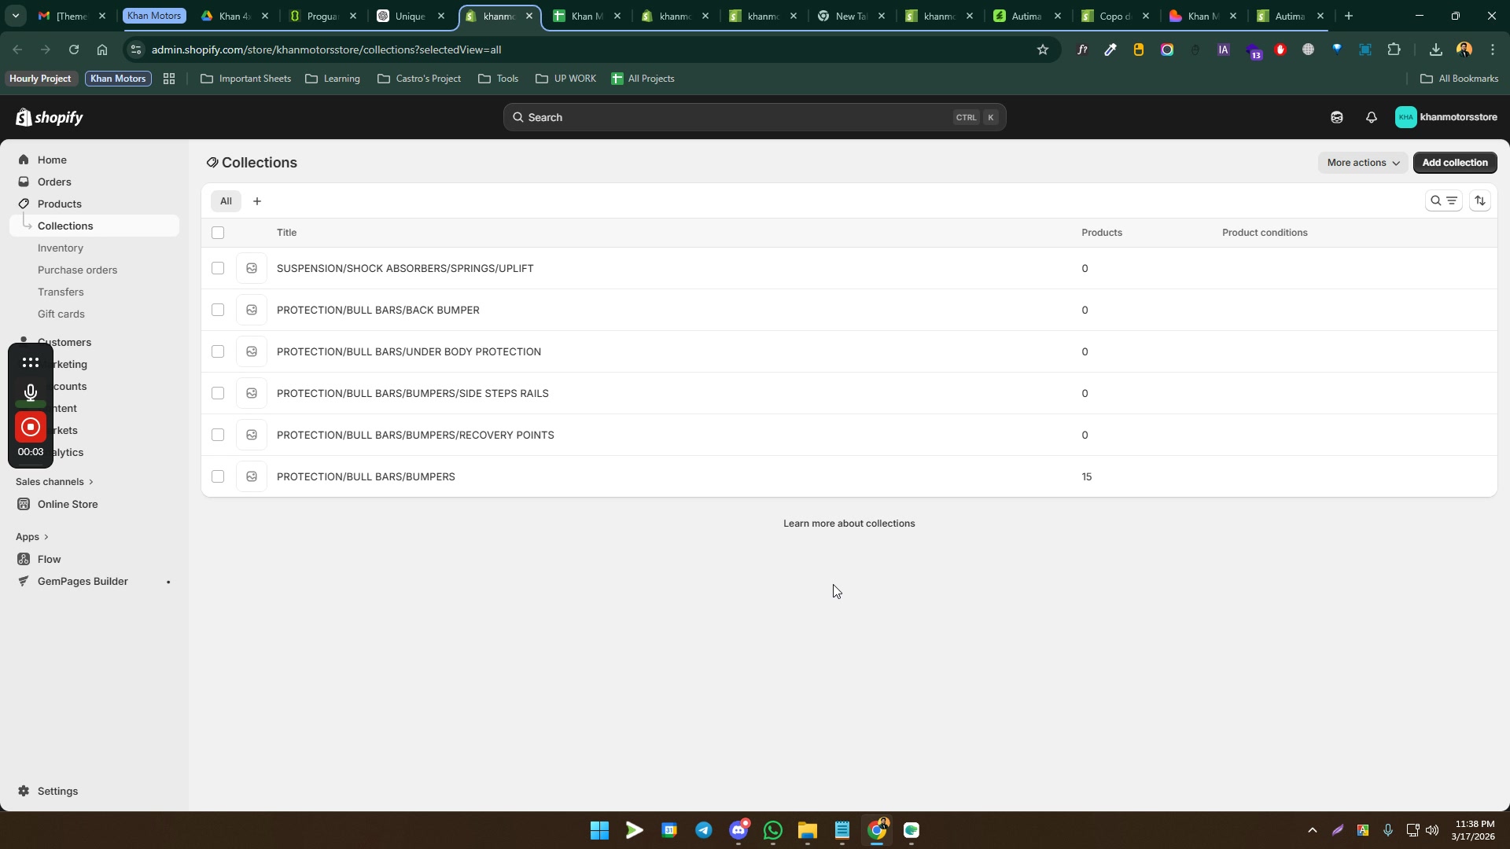Image resolution: width=1510 pixels, height=849 pixels.
Task: Open the Sidekick assistant icon in top bar
Action: click(1336, 117)
